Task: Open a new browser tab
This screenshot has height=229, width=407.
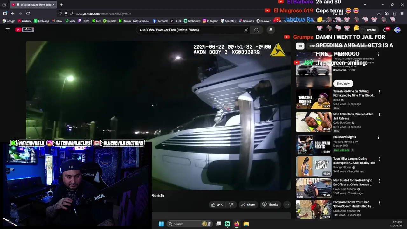Action: [61, 5]
